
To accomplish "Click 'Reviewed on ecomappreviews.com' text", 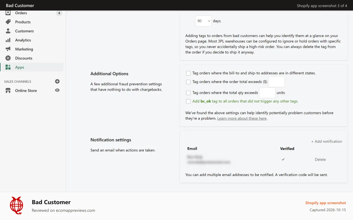I will (63, 210).
